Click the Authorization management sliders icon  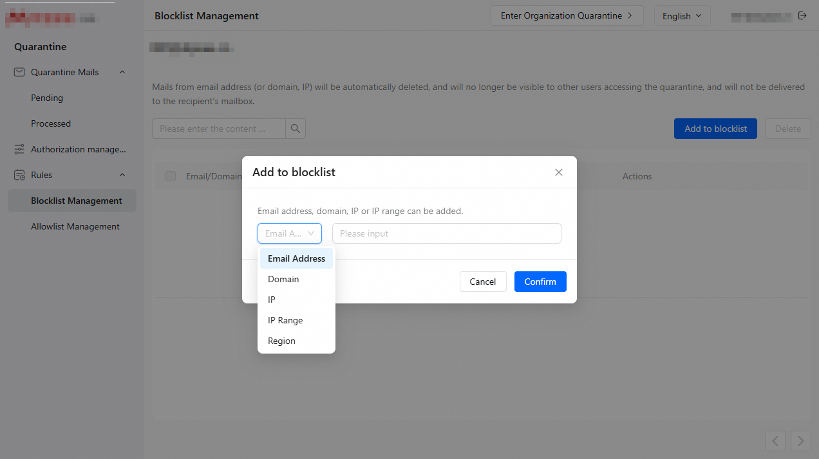click(19, 149)
